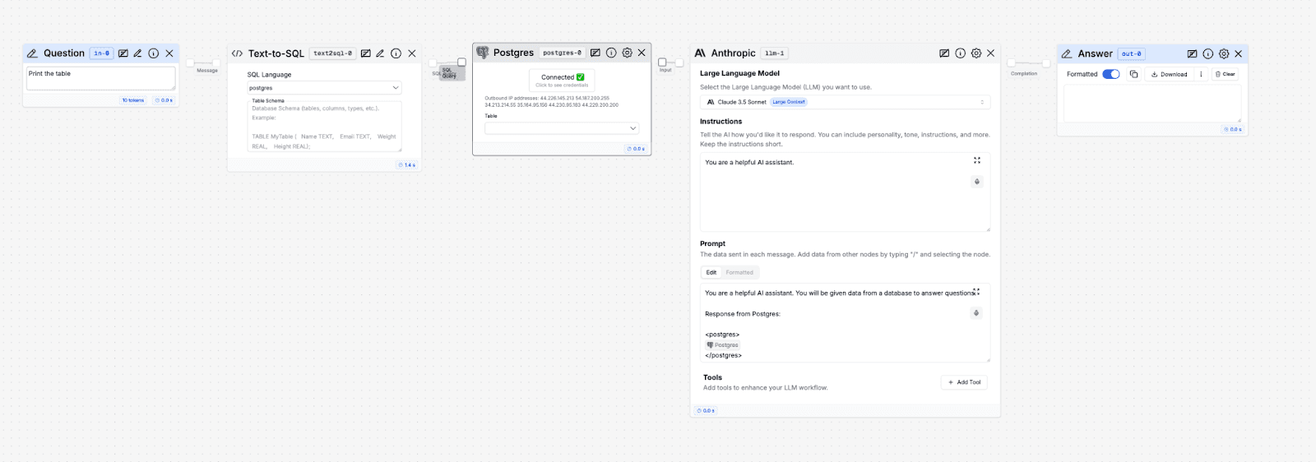Click the Question text field with 'Print the table'

tap(101, 79)
